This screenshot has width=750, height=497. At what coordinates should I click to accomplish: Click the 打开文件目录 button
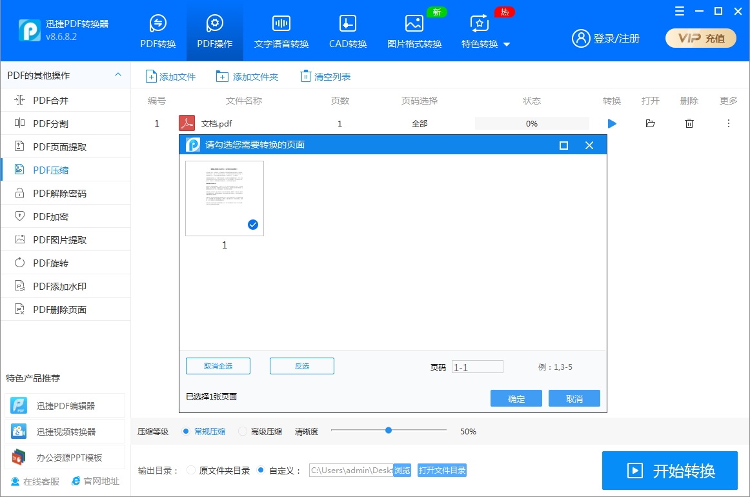[x=442, y=470]
